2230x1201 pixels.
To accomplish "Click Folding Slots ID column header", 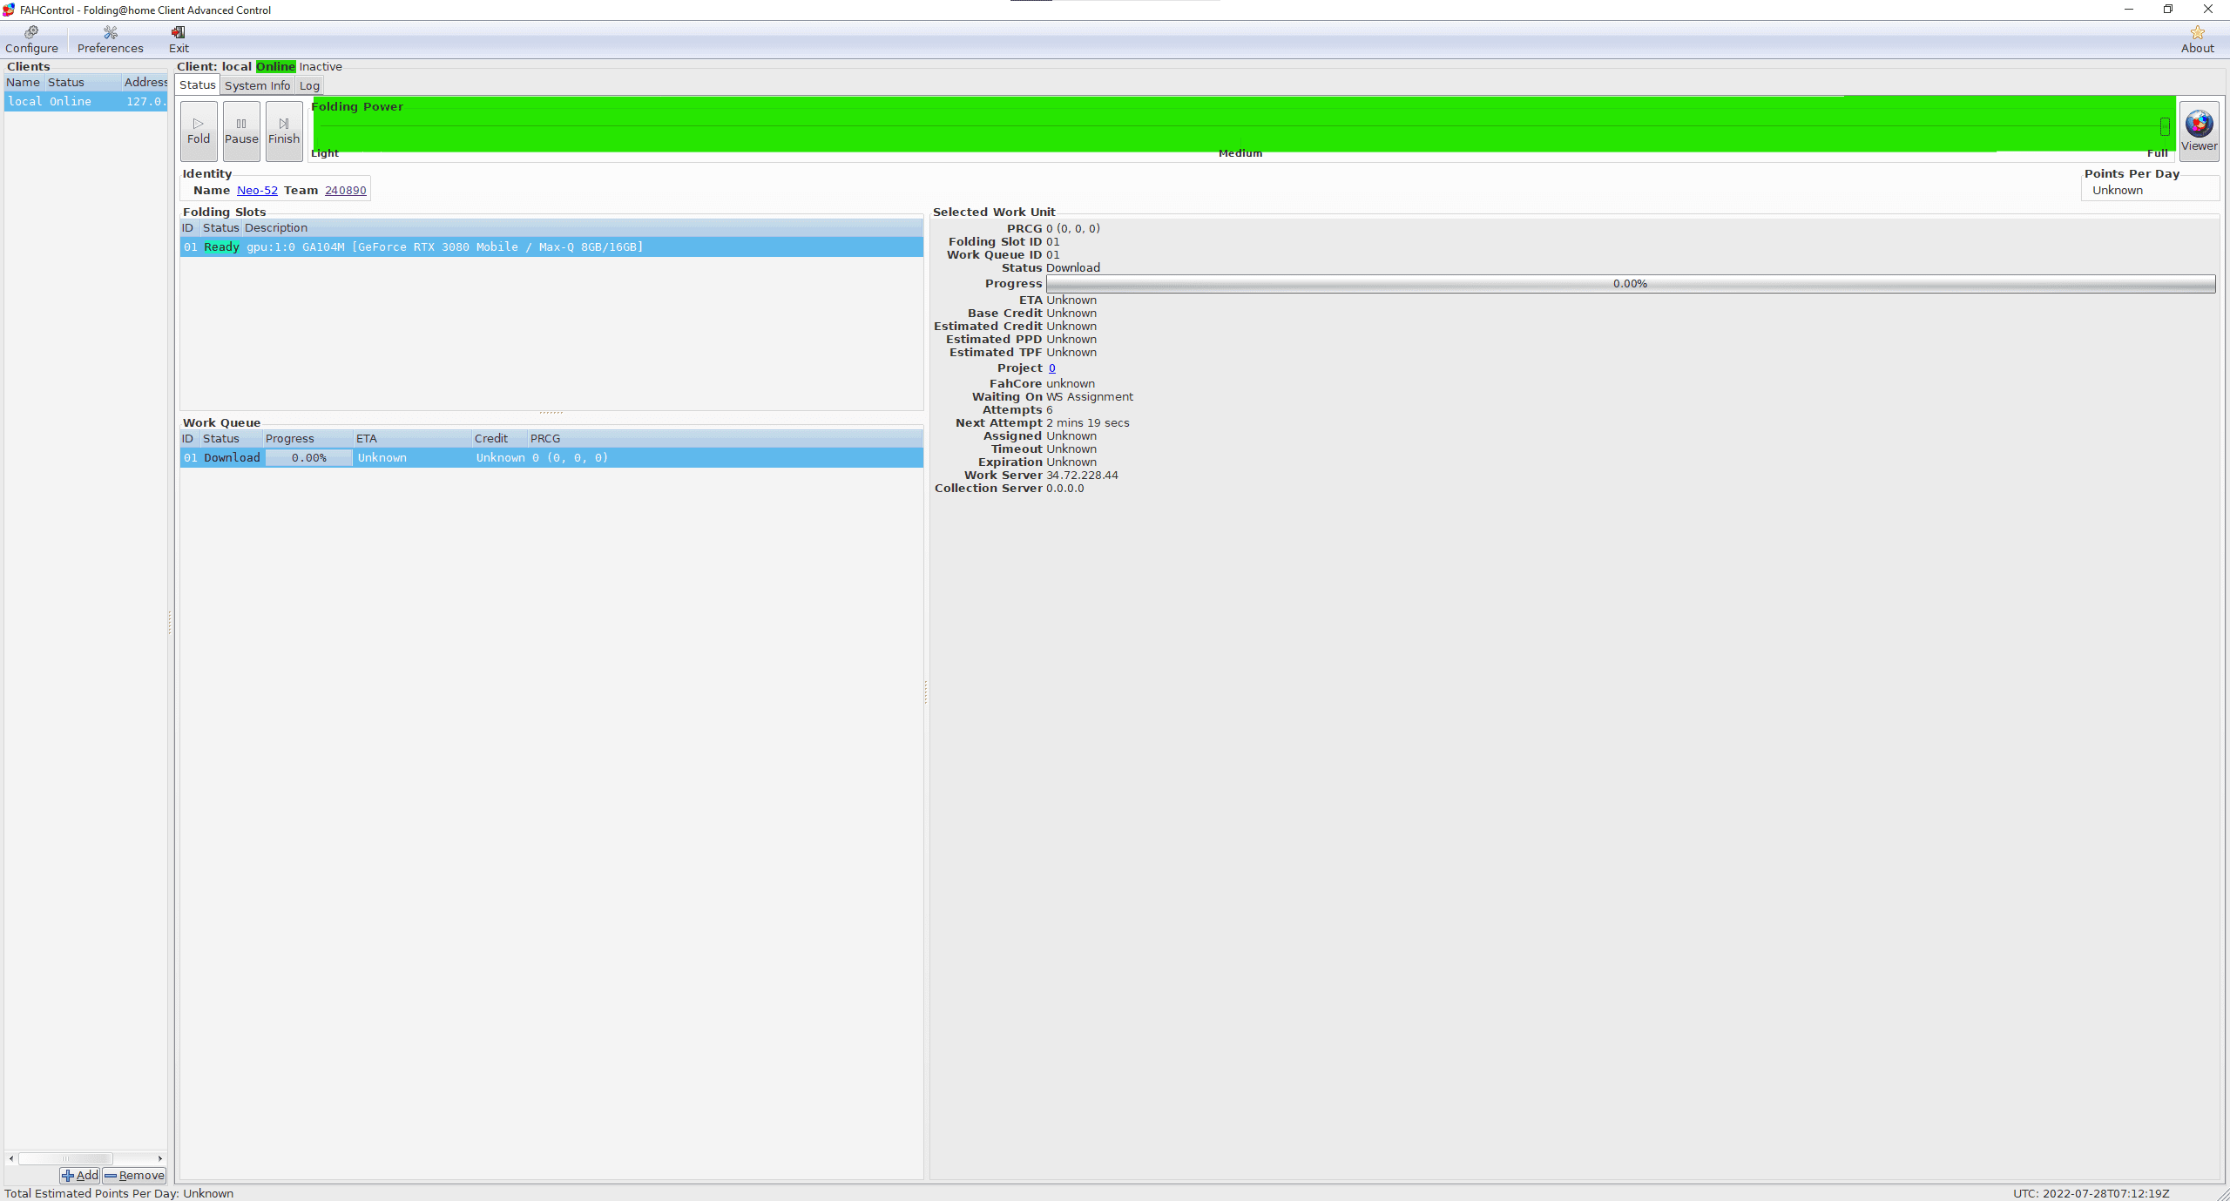I will (x=189, y=227).
